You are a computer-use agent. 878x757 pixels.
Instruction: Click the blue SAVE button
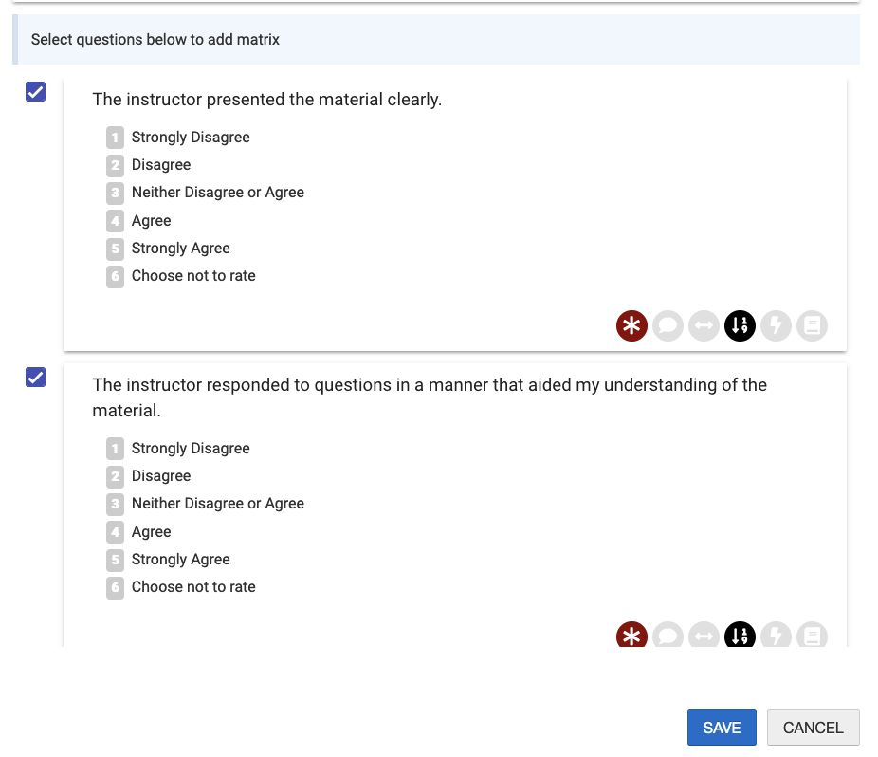click(722, 728)
